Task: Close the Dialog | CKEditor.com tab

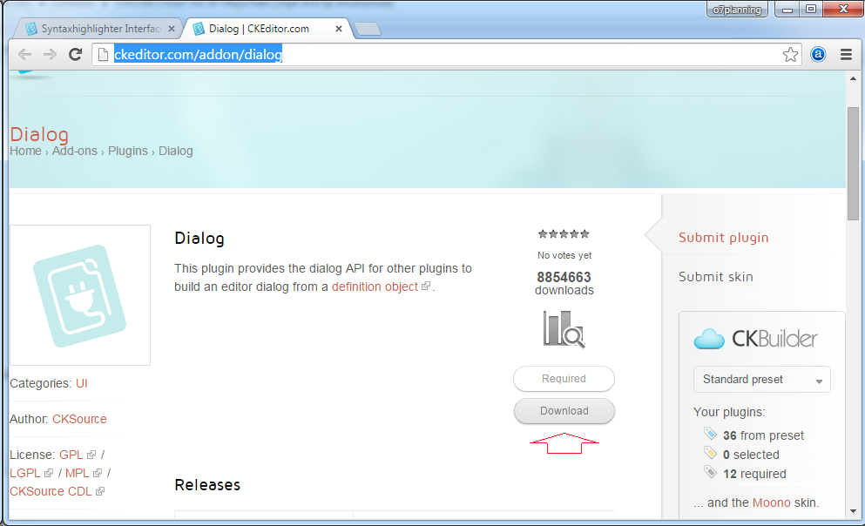Action: (x=339, y=29)
